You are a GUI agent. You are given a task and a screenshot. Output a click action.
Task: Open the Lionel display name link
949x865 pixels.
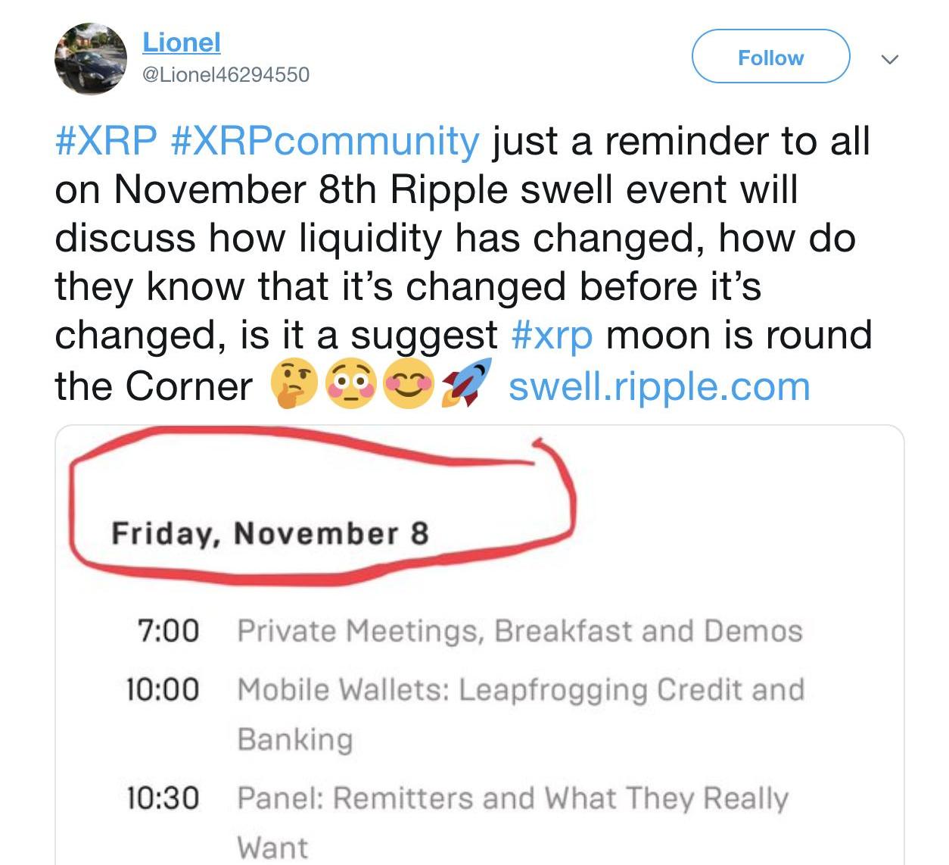point(182,42)
